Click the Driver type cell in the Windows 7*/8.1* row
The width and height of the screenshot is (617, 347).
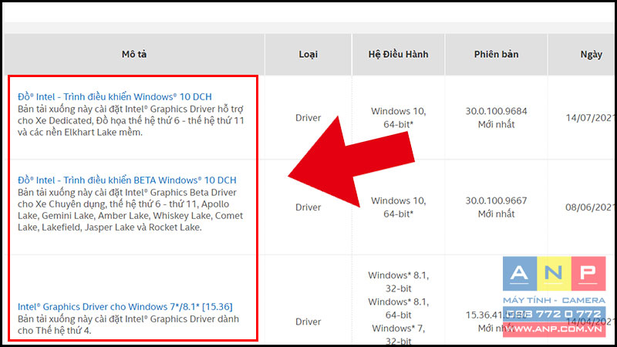click(308, 322)
